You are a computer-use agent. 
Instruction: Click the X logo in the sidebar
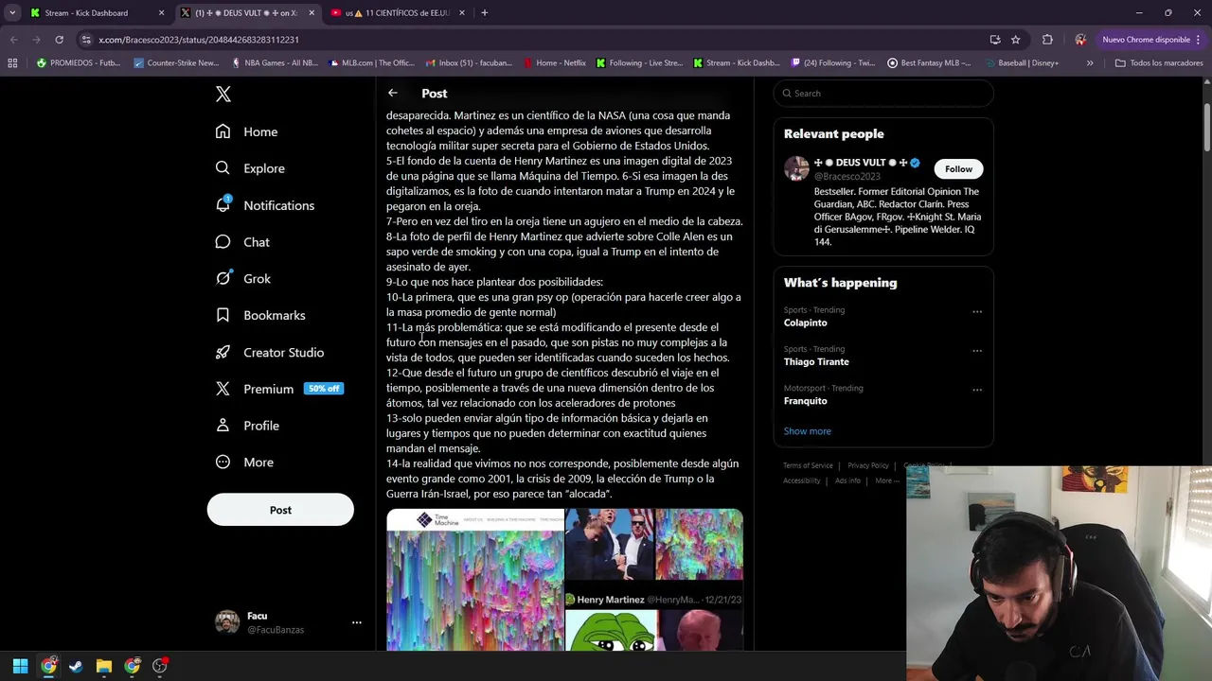(x=223, y=94)
